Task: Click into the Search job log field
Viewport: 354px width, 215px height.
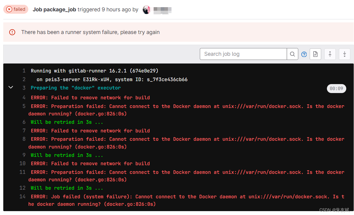Action: click(x=243, y=54)
